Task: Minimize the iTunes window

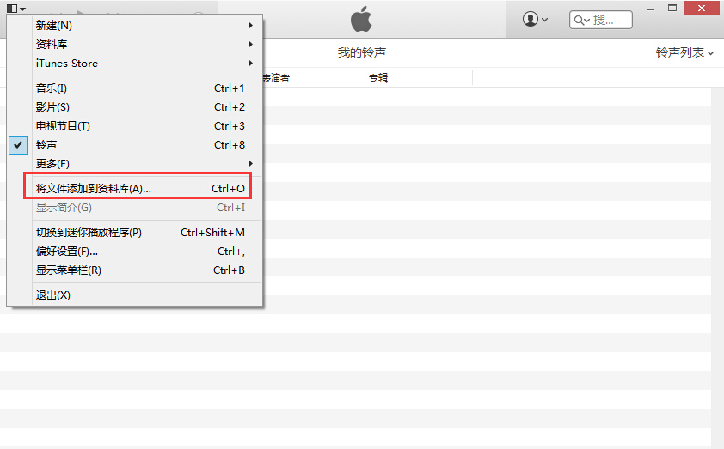Action: click(x=651, y=9)
